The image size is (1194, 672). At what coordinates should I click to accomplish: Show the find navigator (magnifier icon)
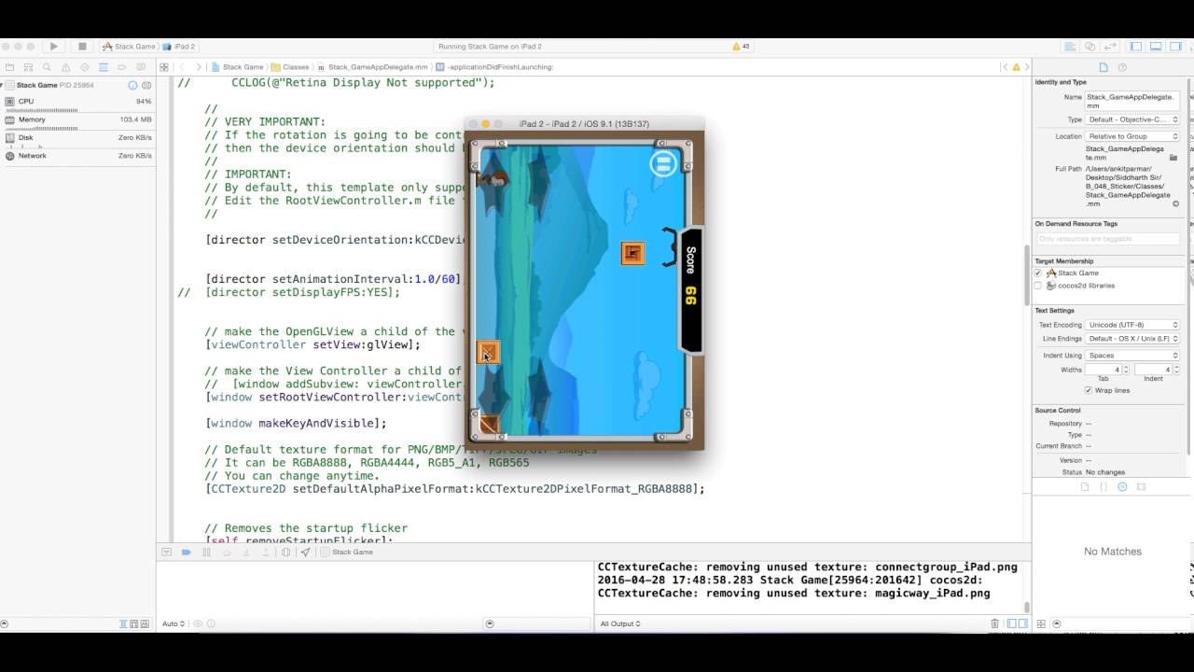tap(47, 67)
